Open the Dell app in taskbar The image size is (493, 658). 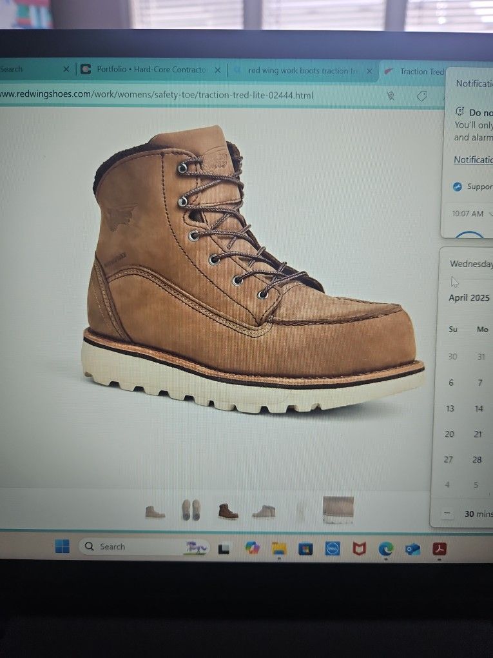tap(332, 548)
